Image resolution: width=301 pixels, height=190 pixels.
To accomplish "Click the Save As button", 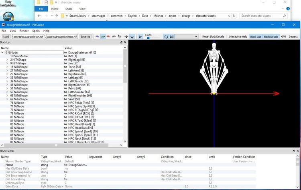I will point(85,36).
